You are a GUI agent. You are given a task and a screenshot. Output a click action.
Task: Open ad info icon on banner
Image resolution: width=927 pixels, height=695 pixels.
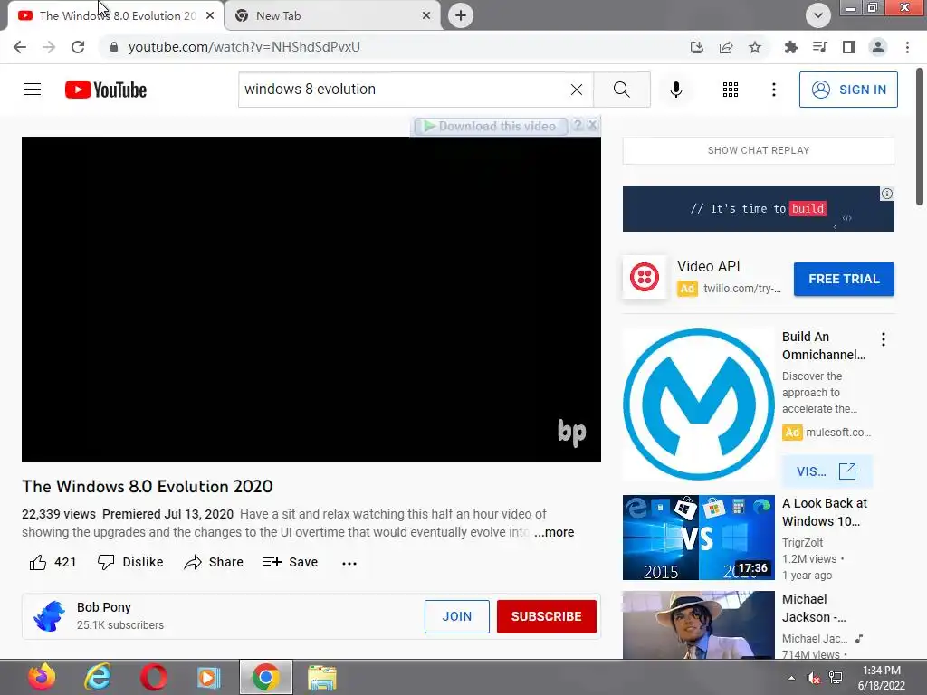[x=887, y=194]
